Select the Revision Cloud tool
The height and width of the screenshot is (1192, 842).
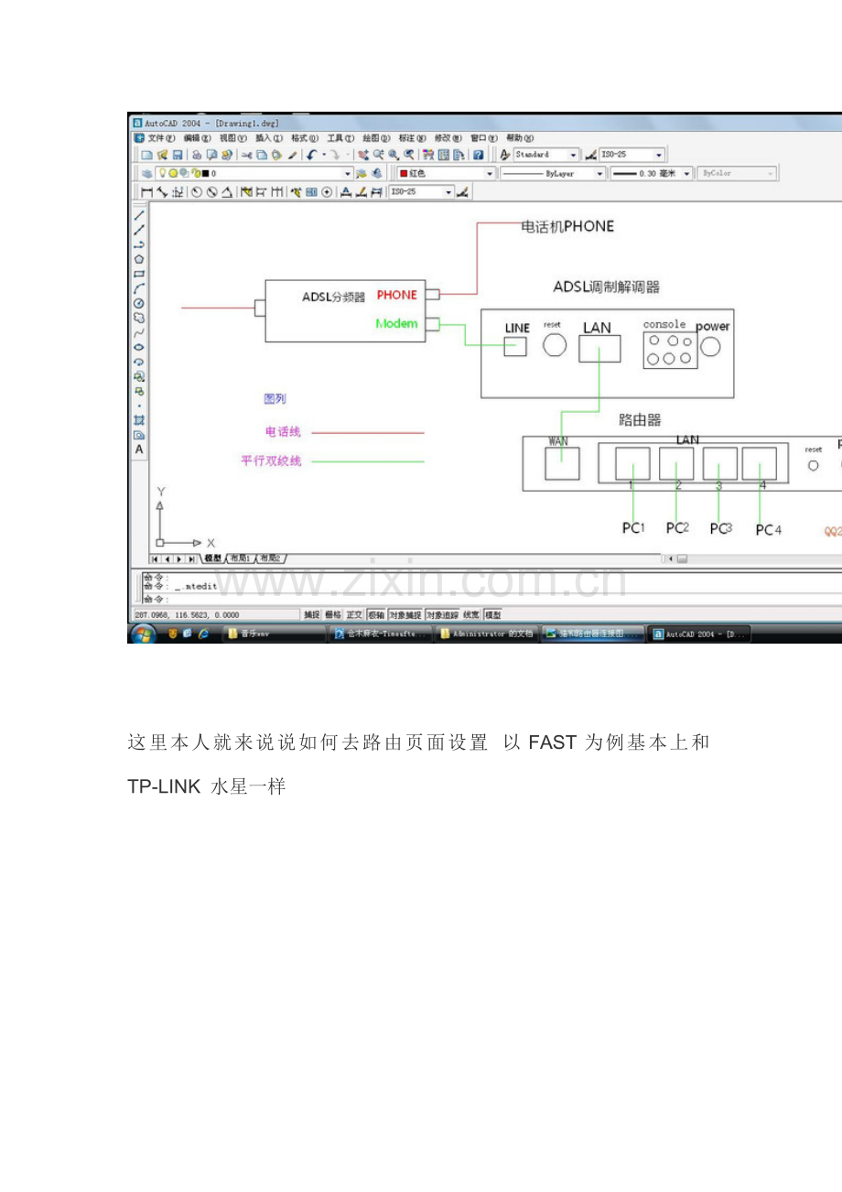click(x=139, y=318)
